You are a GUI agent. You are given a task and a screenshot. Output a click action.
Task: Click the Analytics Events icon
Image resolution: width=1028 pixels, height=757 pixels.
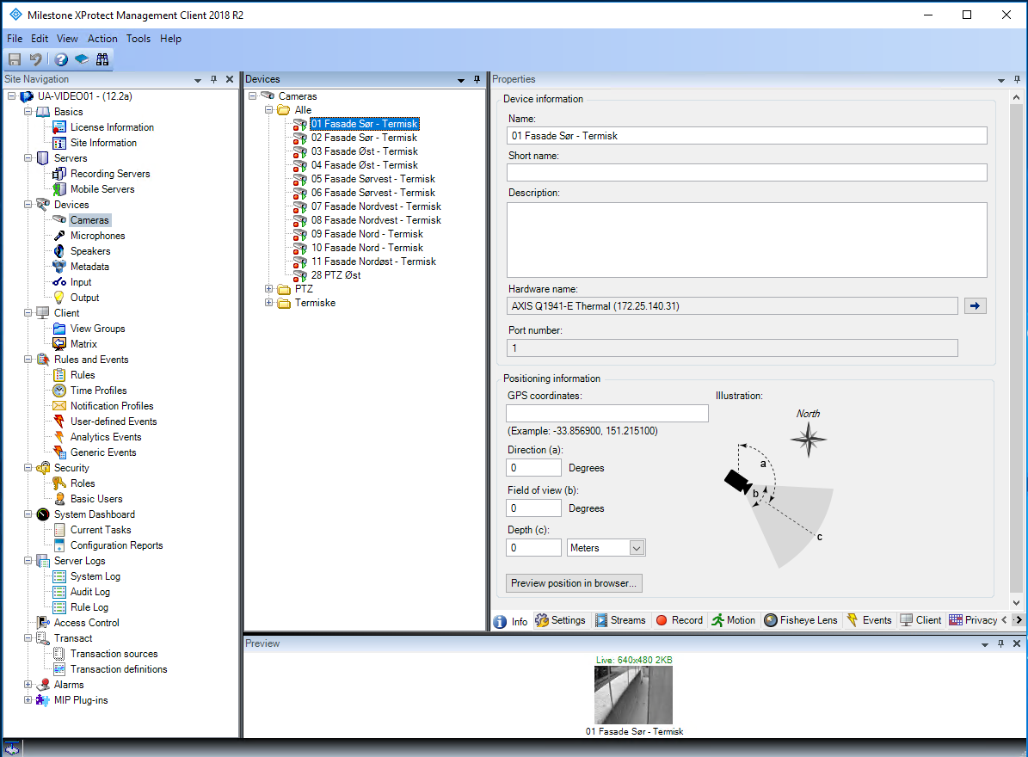[x=59, y=437]
